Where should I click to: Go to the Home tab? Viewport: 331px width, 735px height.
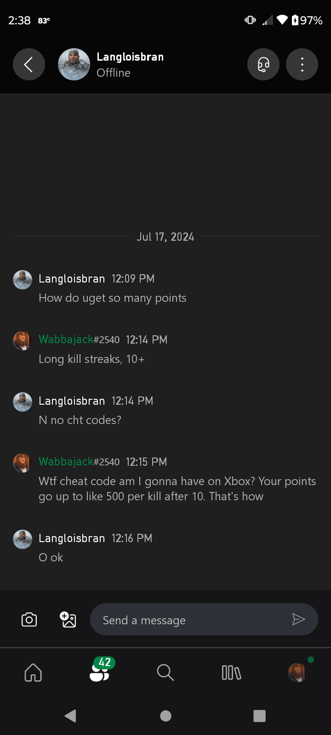click(x=33, y=673)
